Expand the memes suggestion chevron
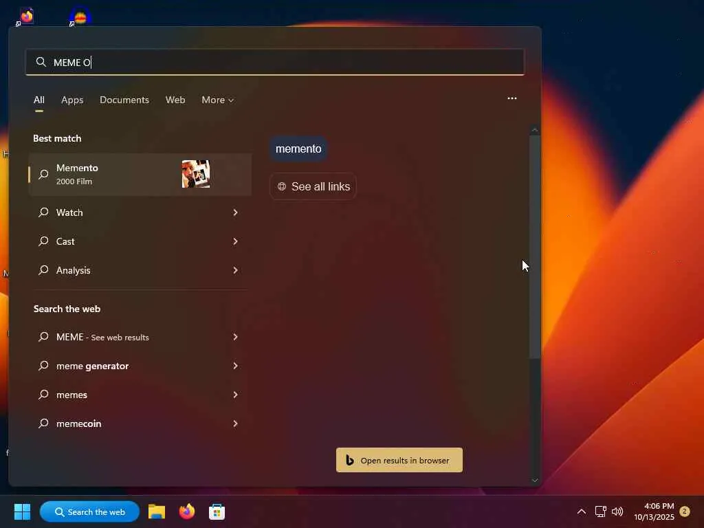This screenshot has height=528, width=704. [x=235, y=395]
